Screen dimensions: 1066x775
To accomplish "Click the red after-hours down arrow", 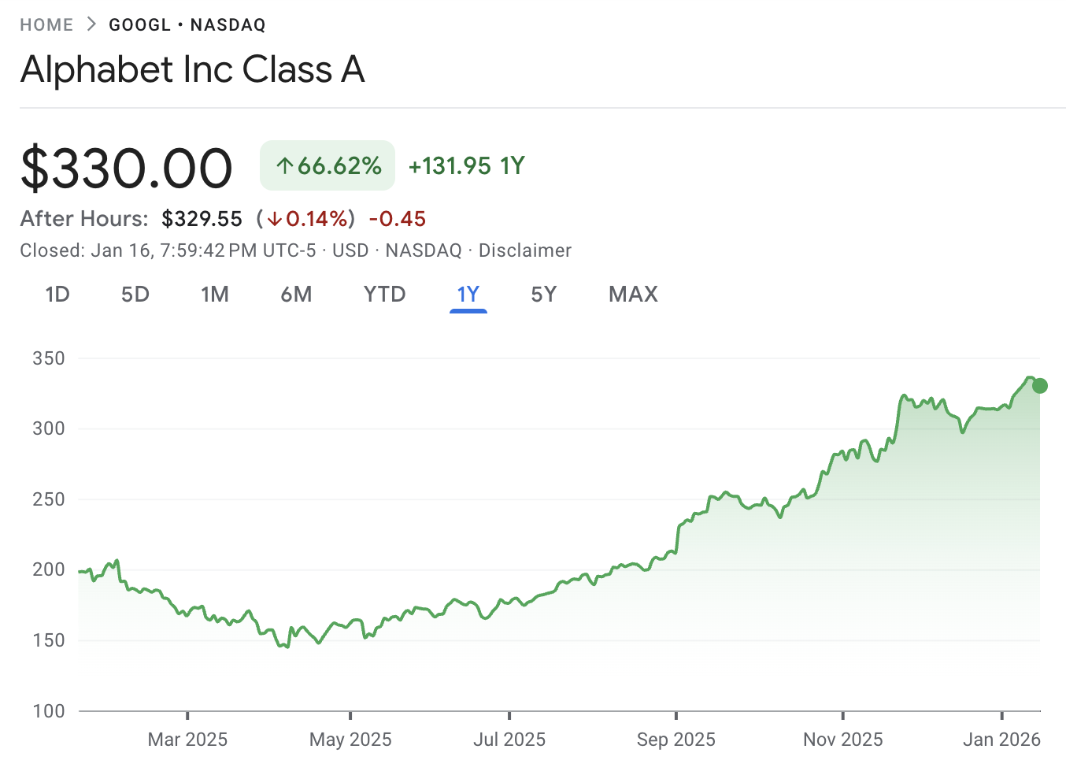I will 274,219.
